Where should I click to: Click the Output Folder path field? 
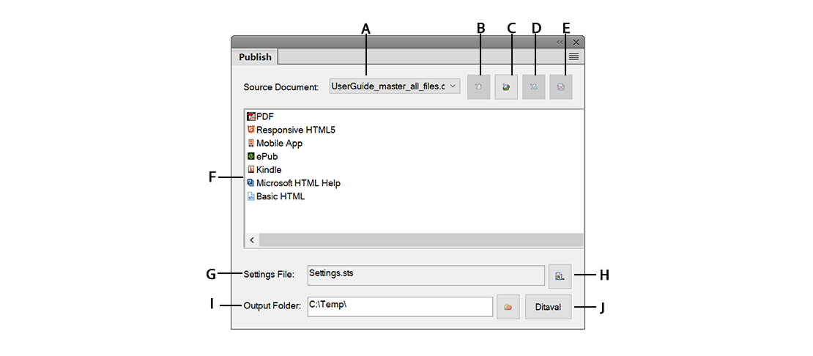click(399, 306)
